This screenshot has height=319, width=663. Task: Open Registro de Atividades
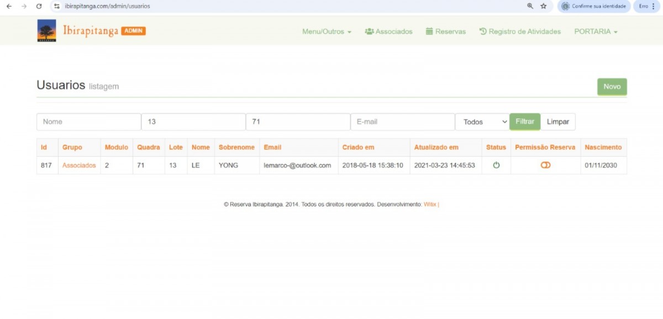519,31
